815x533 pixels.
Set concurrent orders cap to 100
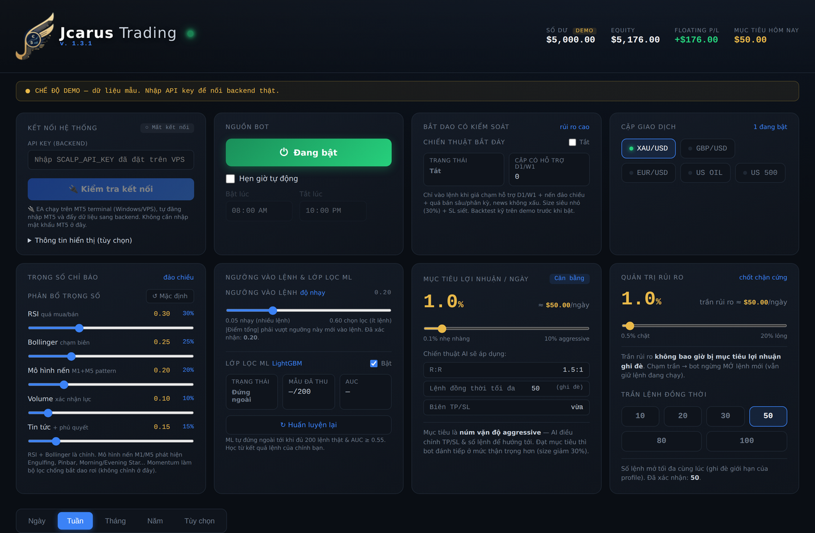tap(747, 441)
